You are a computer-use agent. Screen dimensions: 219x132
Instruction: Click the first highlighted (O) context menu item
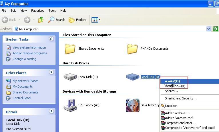pyautogui.click(x=190, y=81)
